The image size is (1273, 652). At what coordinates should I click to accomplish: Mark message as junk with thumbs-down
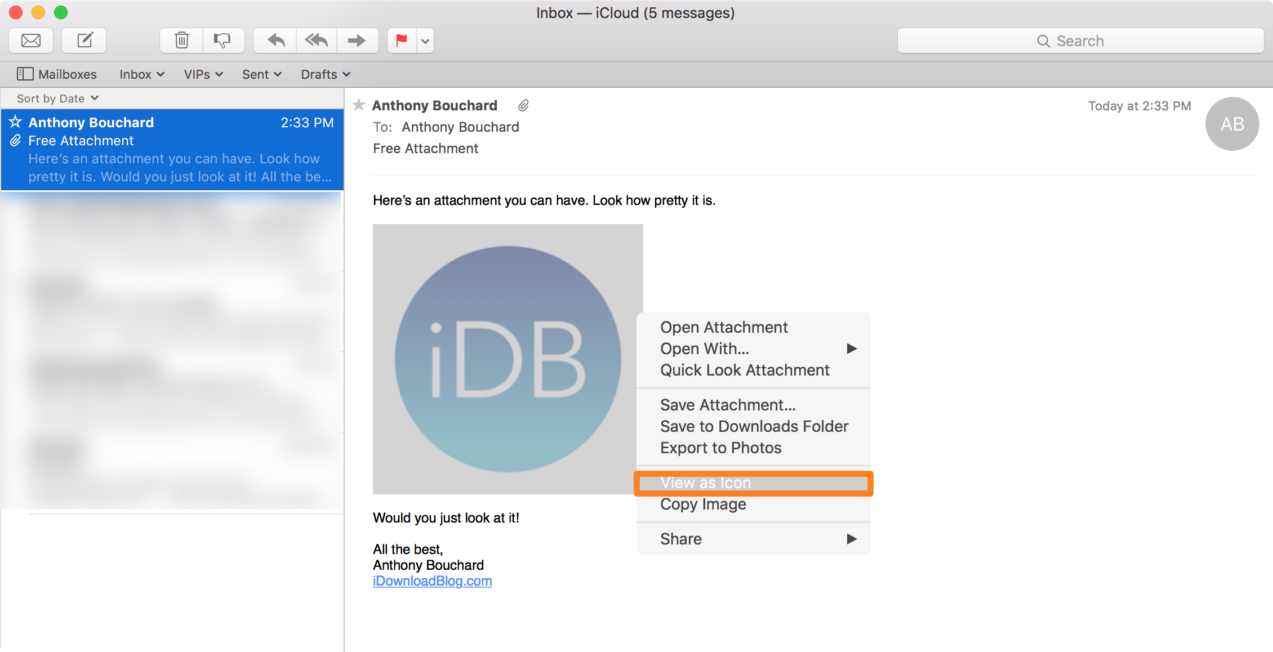[223, 41]
